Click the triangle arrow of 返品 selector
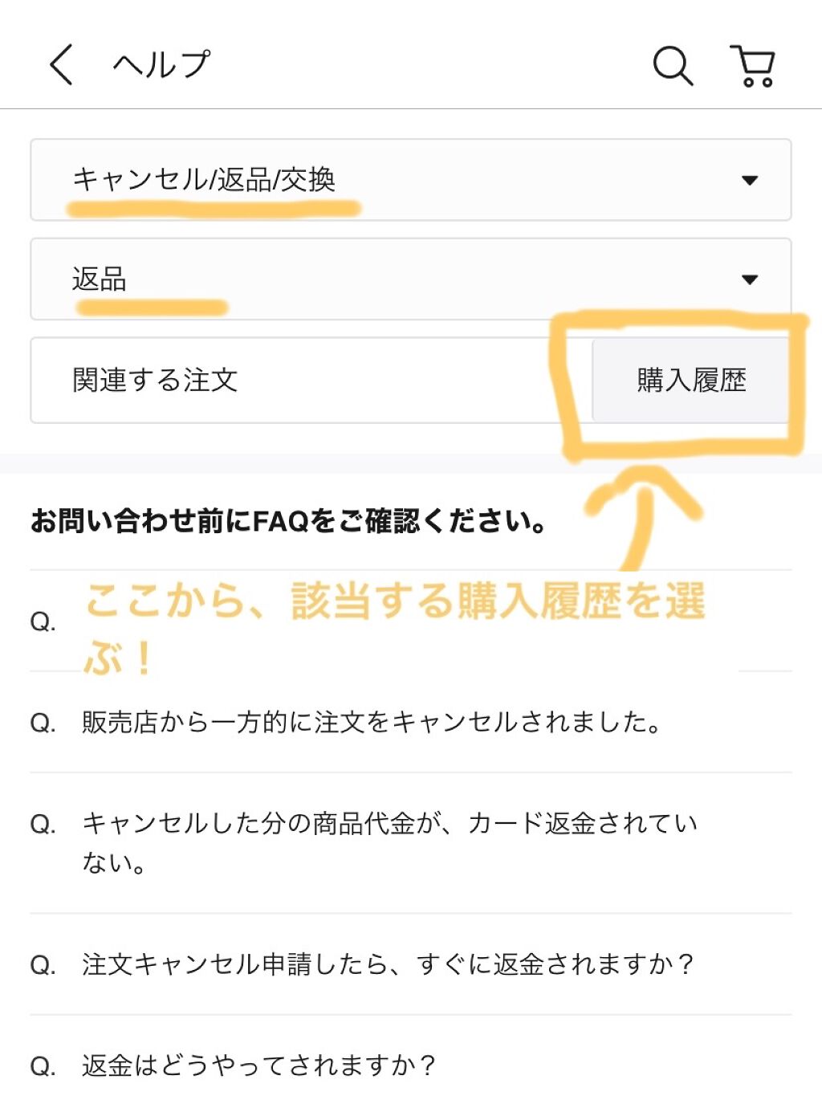Image resolution: width=822 pixels, height=1096 pixels. pyautogui.click(x=750, y=280)
